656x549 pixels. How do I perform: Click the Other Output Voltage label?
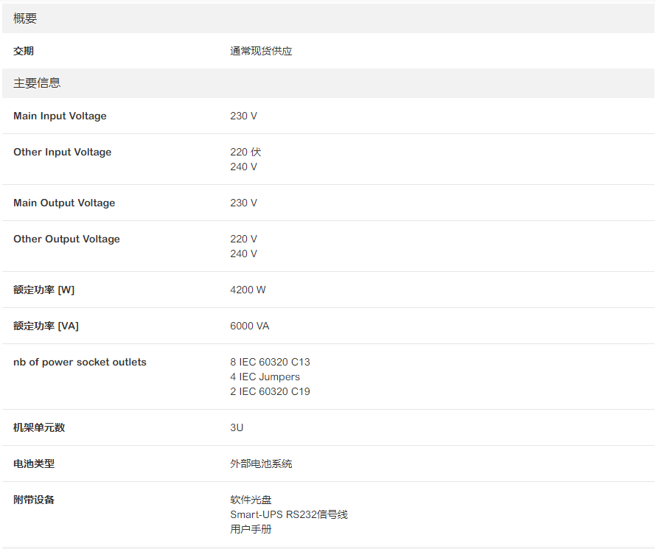tap(66, 239)
